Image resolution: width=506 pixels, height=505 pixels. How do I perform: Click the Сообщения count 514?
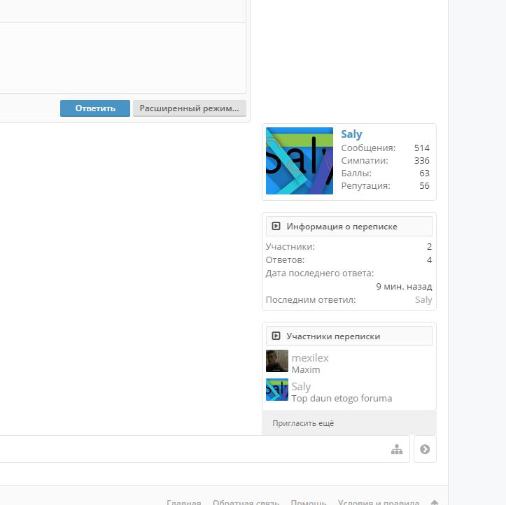pyautogui.click(x=422, y=148)
